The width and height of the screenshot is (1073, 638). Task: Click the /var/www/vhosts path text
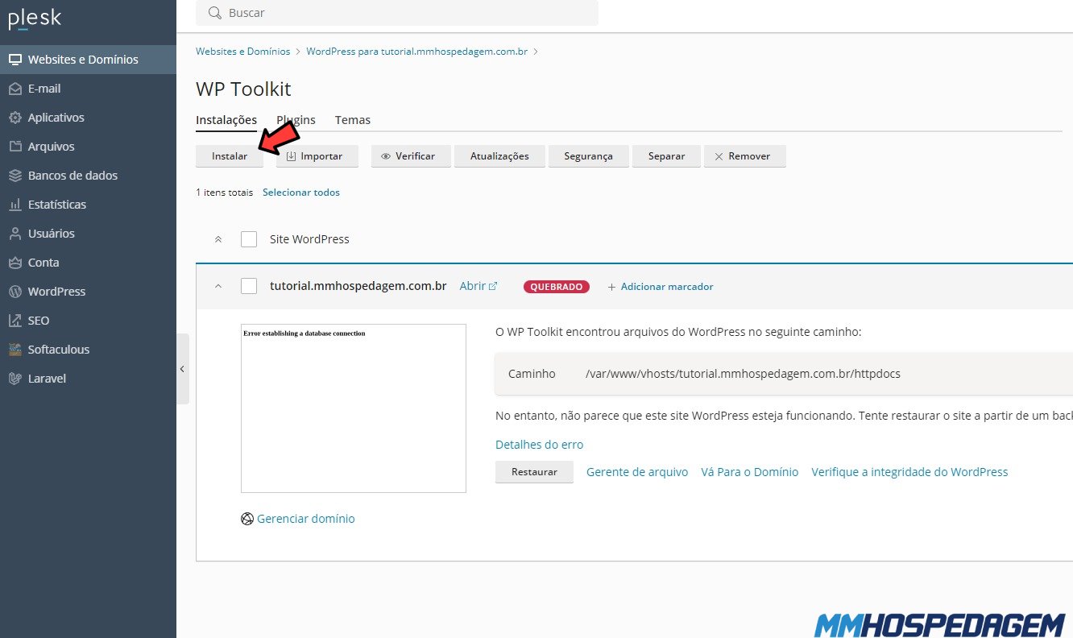tap(743, 374)
